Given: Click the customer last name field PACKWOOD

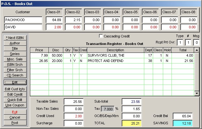Looking at the screenshot, I should click(x=23, y=20).
